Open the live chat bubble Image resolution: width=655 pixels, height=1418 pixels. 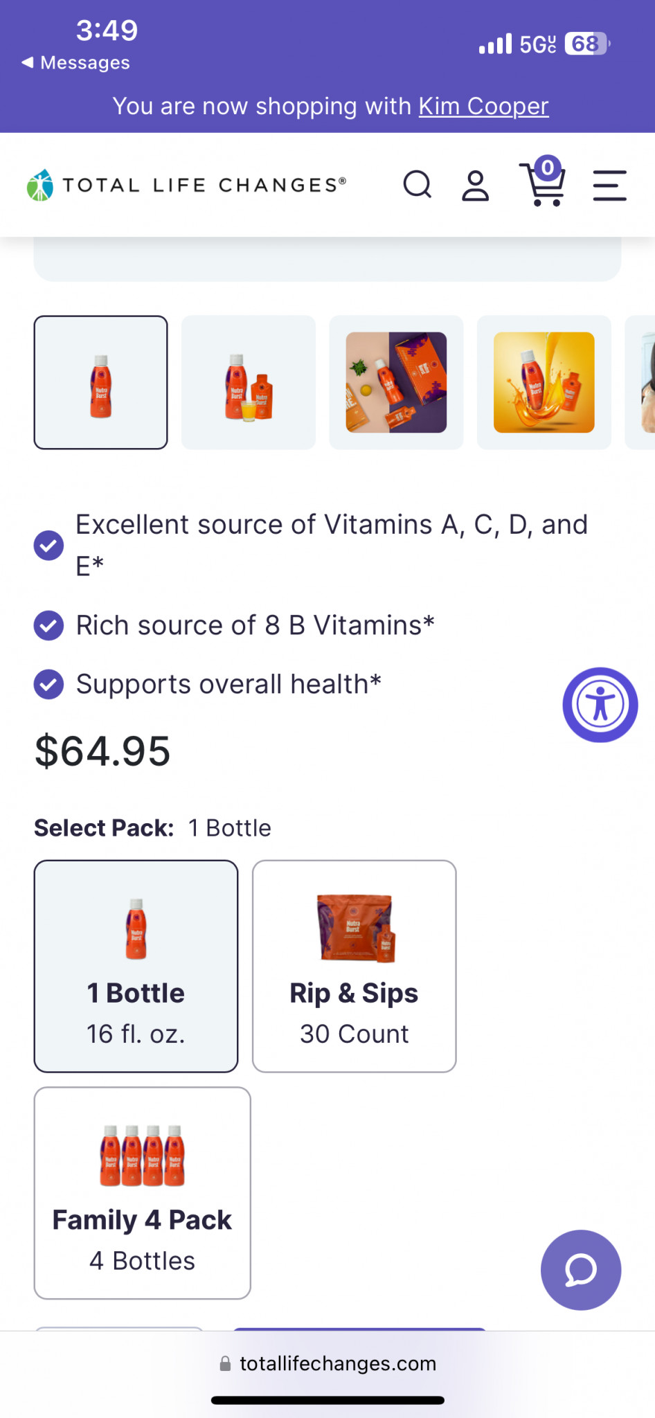click(x=580, y=1270)
